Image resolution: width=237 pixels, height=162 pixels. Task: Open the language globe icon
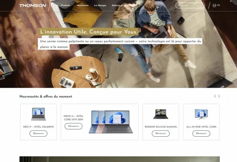[x=214, y=5]
